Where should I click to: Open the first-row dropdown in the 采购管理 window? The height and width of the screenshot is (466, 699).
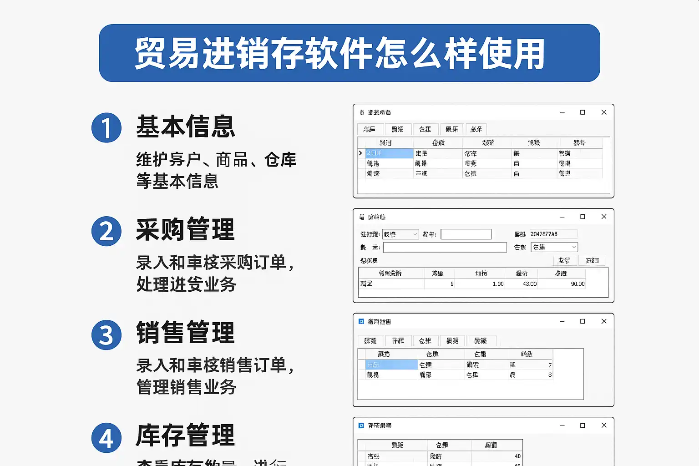(400, 234)
